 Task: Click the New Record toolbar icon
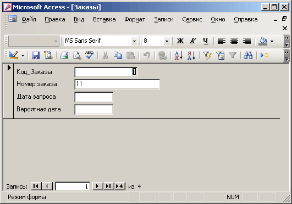pyautogui.click(x=265, y=55)
